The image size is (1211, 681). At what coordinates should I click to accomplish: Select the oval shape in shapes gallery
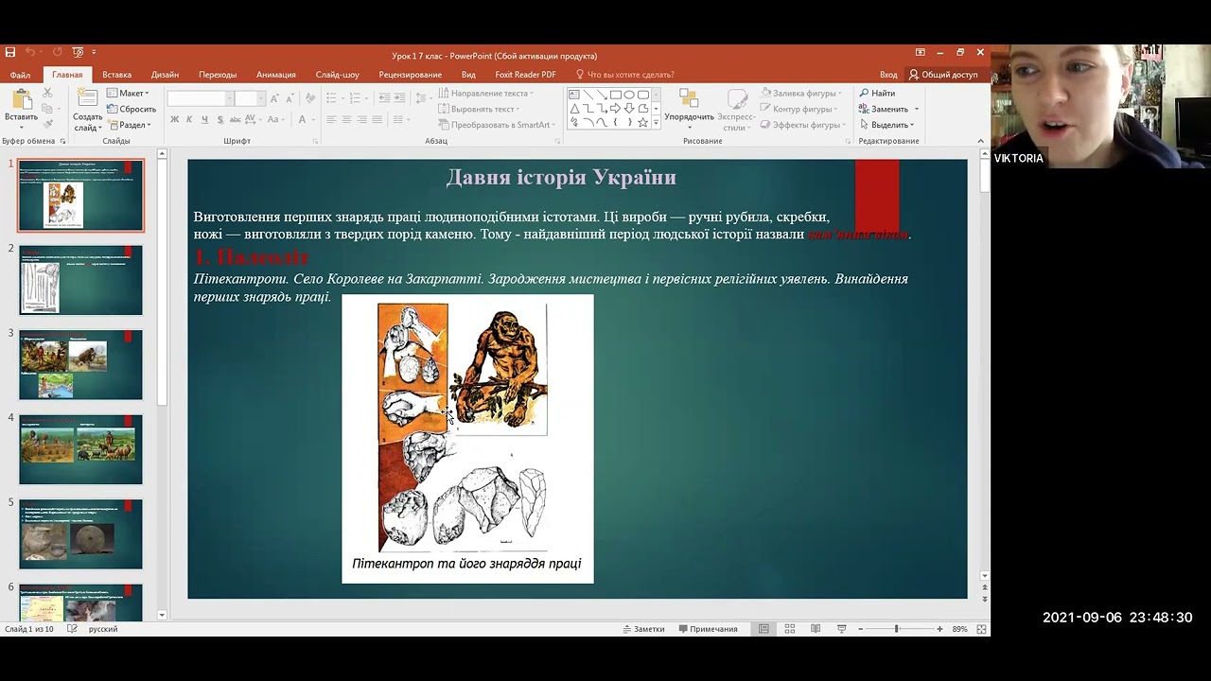click(629, 95)
